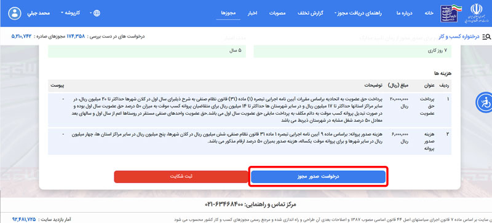Click the membership fee description text
Screen dimensions: 492x223
227,110
